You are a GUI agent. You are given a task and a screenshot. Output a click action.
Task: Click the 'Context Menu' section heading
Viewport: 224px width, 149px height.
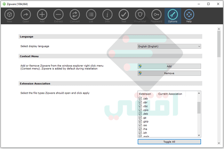click(x=29, y=56)
